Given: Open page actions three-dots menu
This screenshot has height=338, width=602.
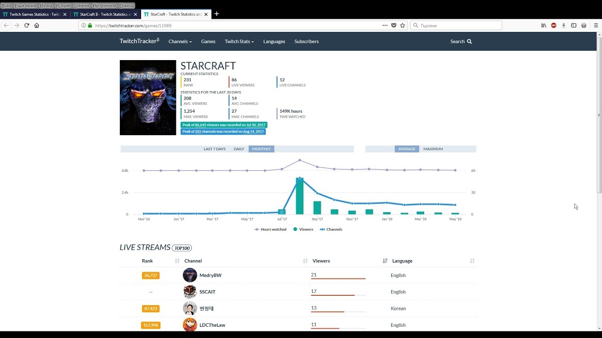Looking at the screenshot, I should [x=385, y=25].
